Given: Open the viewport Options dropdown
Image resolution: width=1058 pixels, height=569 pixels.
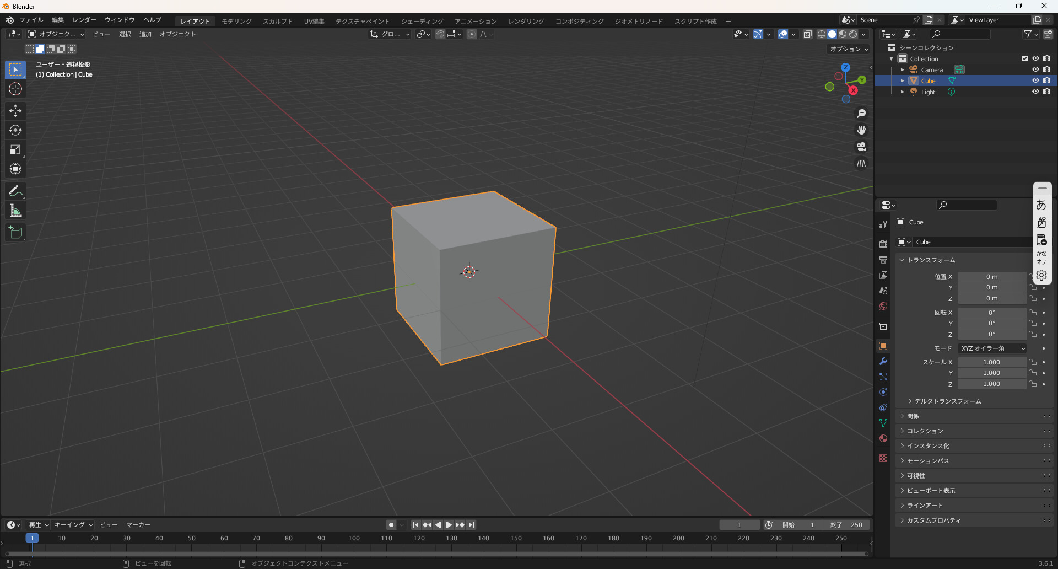Looking at the screenshot, I should click(x=849, y=49).
